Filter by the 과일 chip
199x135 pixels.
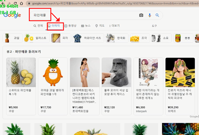(x=12, y=38)
